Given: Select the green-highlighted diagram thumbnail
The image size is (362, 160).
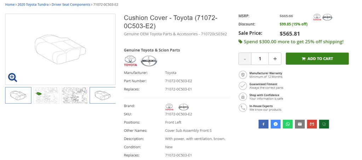Looking at the screenshot, I should pos(46,95).
